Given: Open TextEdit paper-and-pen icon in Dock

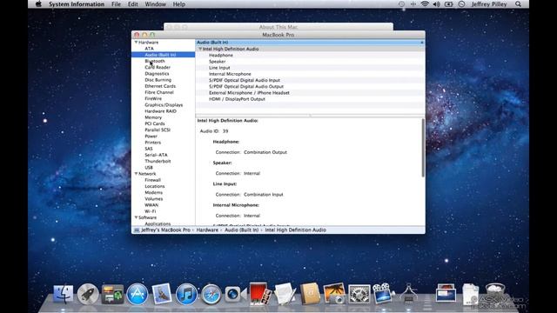Looking at the screenshot, I should (x=285, y=294).
